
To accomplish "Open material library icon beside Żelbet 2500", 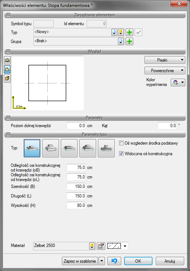I will click(x=92, y=246).
